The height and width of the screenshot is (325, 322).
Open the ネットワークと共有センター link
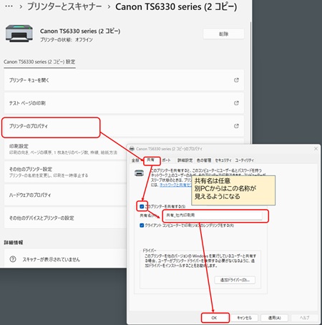pos(175,185)
